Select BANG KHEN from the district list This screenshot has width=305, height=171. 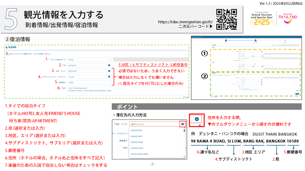tap(137, 148)
